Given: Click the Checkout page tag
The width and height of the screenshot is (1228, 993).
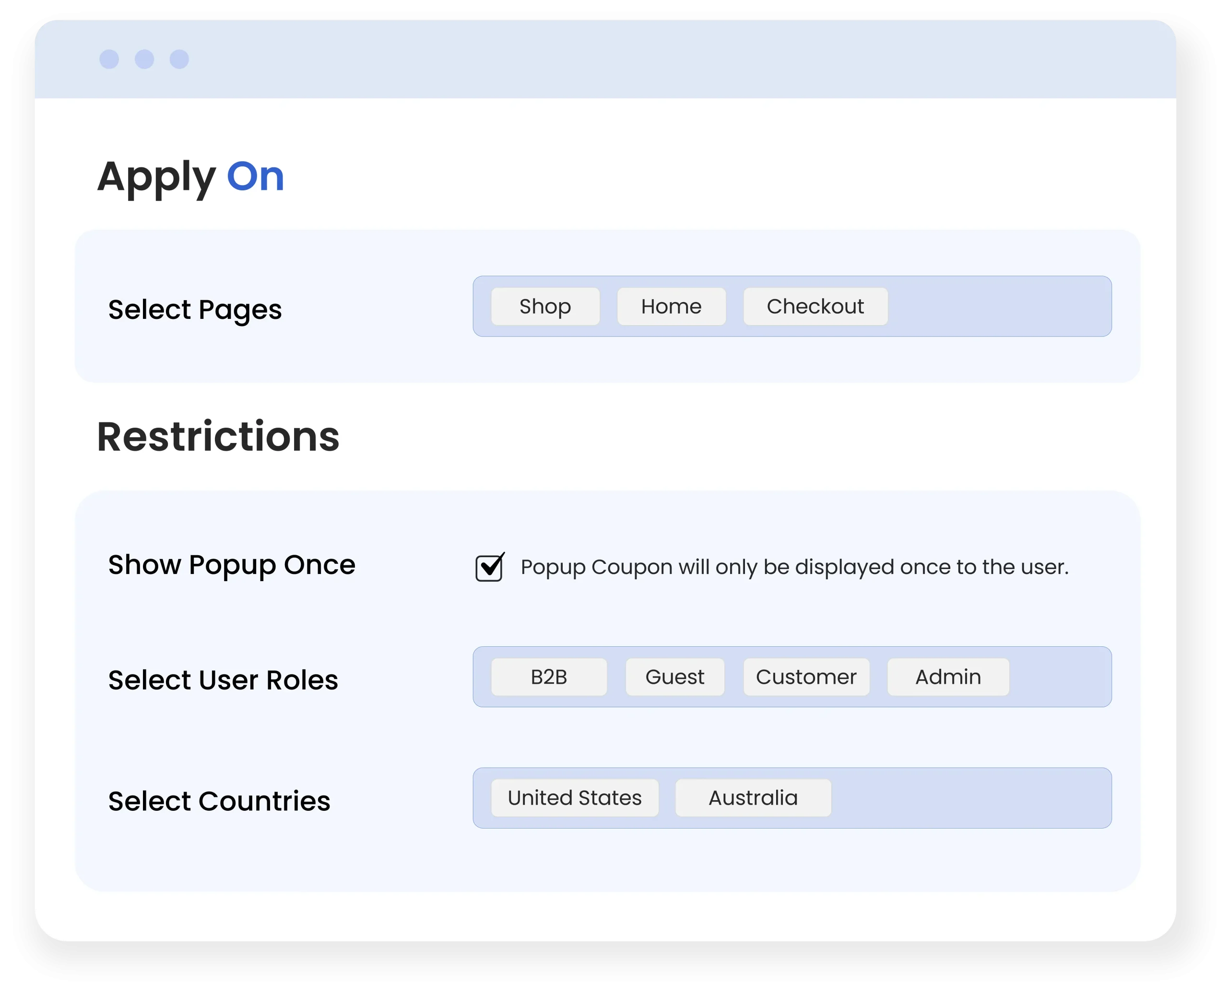Looking at the screenshot, I should click(x=815, y=306).
